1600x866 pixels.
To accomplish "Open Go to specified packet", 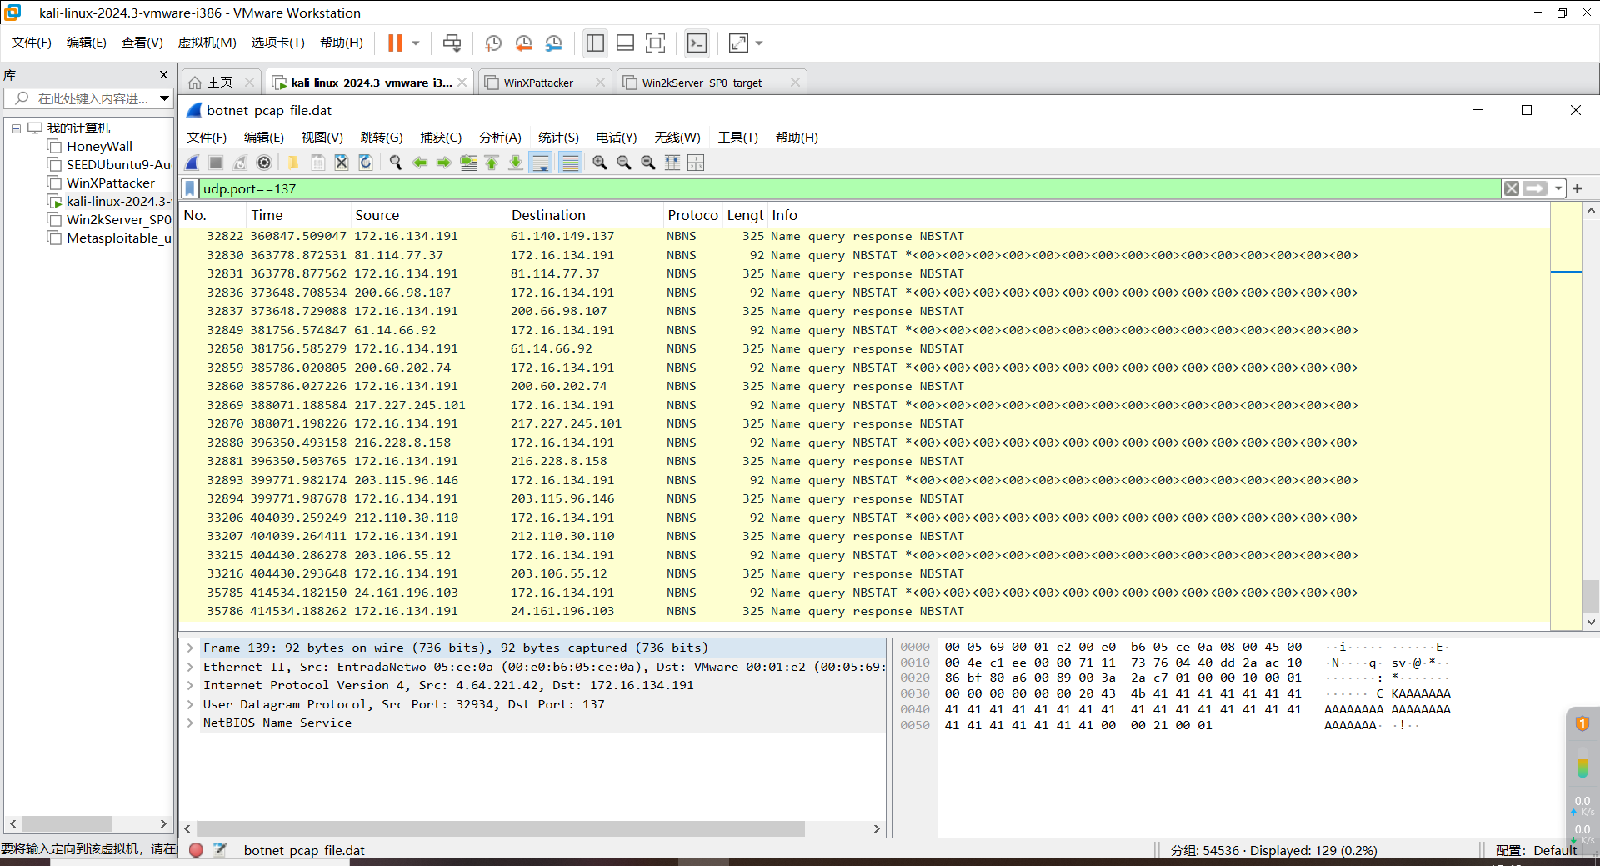I will pyautogui.click(x=468, y=163).
